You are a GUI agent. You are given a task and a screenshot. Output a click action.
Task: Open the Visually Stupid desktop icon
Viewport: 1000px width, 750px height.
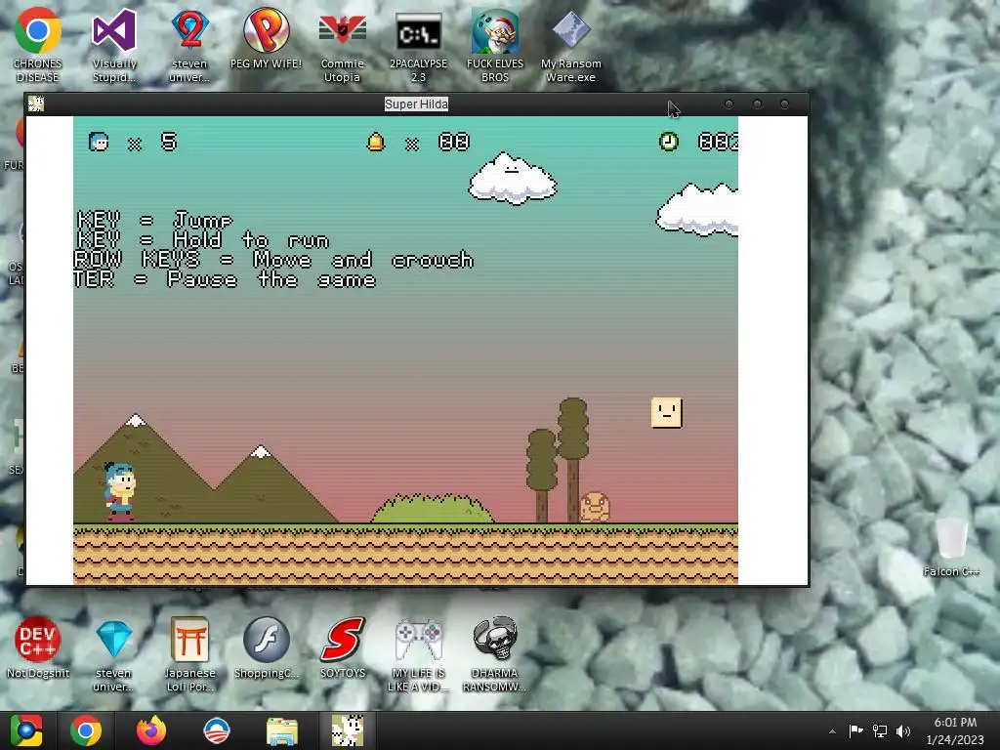[x=114, y=45]
